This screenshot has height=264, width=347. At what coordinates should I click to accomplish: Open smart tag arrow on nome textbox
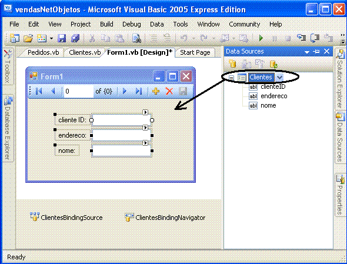tap(145, 143)
